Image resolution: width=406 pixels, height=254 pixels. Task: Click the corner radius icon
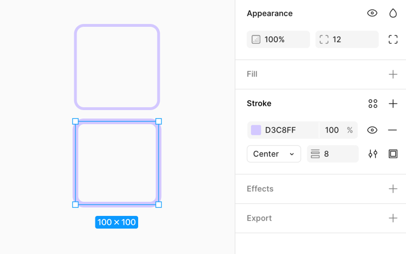[324, 40]
